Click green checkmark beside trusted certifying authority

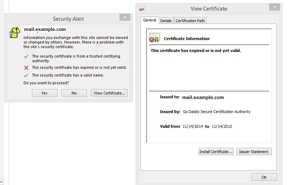[x=26, y=57]
